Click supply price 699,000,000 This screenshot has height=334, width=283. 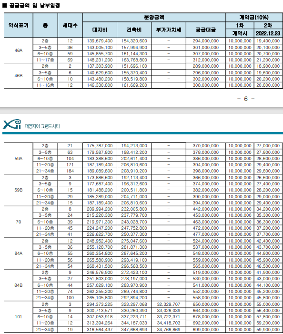(x=206, y=330)
